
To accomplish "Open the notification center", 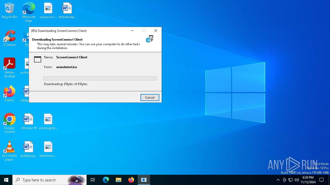I will 321,180.
